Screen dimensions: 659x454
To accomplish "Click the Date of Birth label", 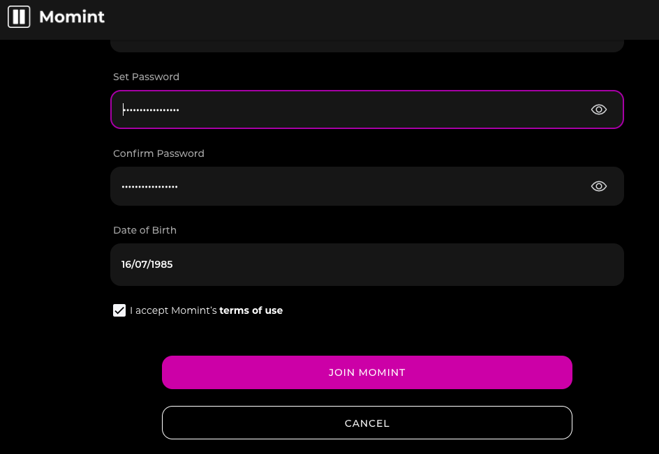I will [x=145, y=230].
